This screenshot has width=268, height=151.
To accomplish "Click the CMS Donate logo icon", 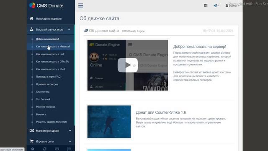I will [32, 5].
